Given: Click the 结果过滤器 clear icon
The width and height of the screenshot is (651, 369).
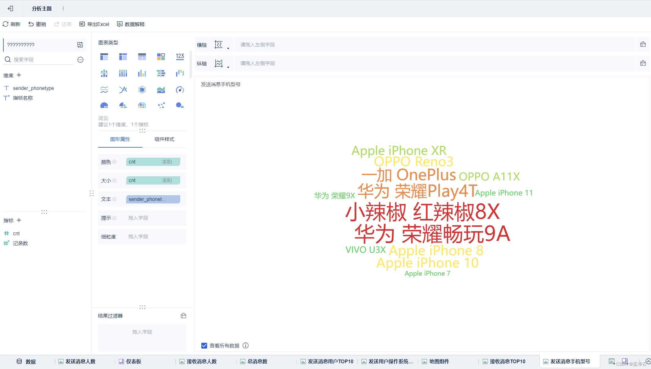Looking at the screenshot, I should pos(183,316).
